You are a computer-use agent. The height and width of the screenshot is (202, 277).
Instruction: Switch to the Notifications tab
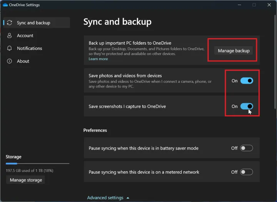[29, 48]
